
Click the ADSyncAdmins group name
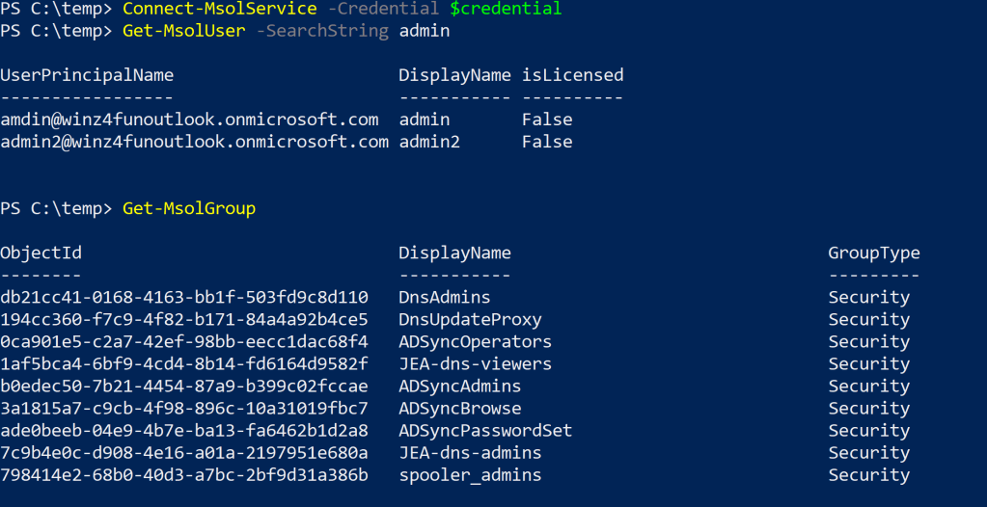click(x=459, y=387)
